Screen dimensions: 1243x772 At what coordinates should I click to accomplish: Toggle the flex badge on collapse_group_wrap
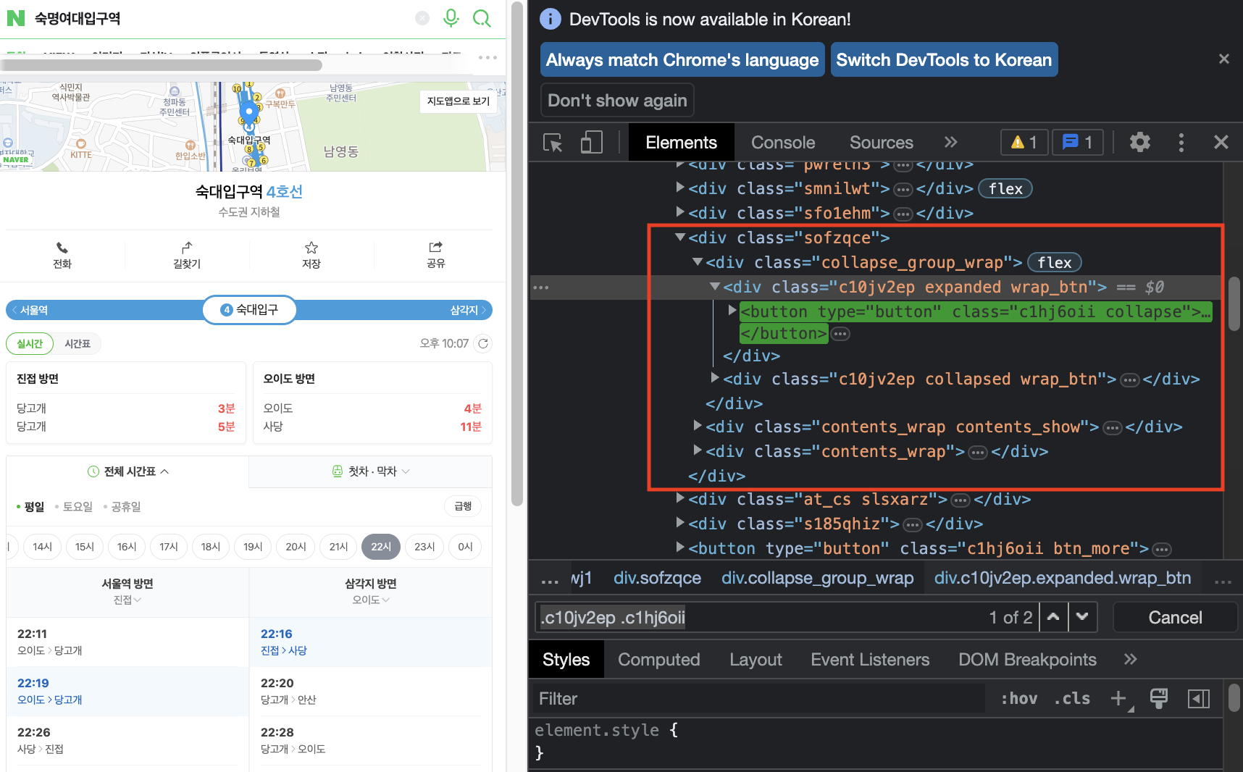click(1055, 262)
